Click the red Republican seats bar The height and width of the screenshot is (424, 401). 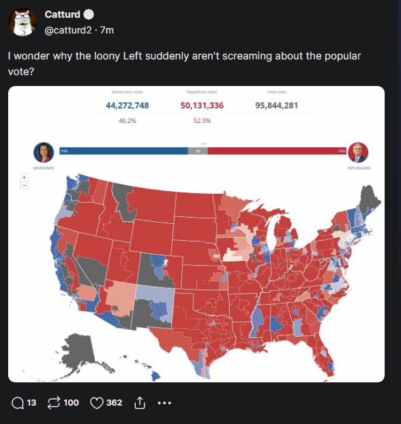pos(277,151)
